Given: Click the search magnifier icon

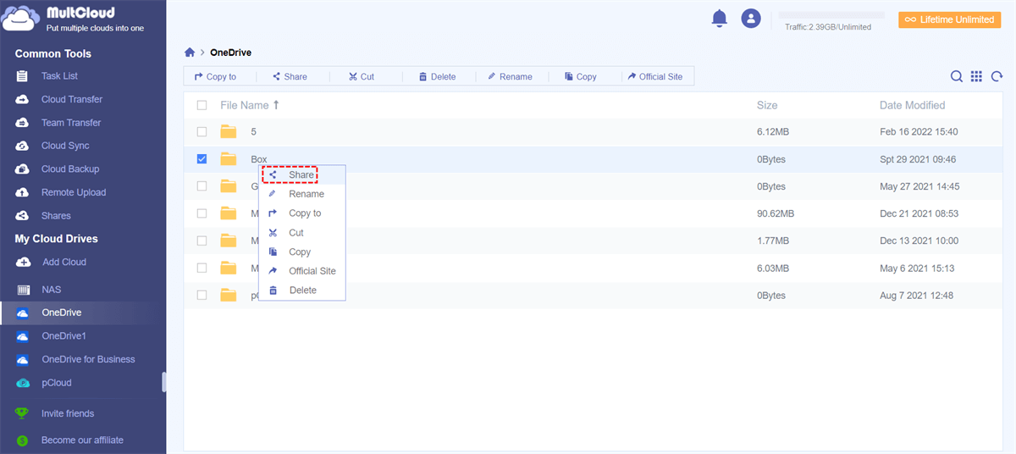Looking at the screenshot, I should pyautogui.click(x=957, y=76).
